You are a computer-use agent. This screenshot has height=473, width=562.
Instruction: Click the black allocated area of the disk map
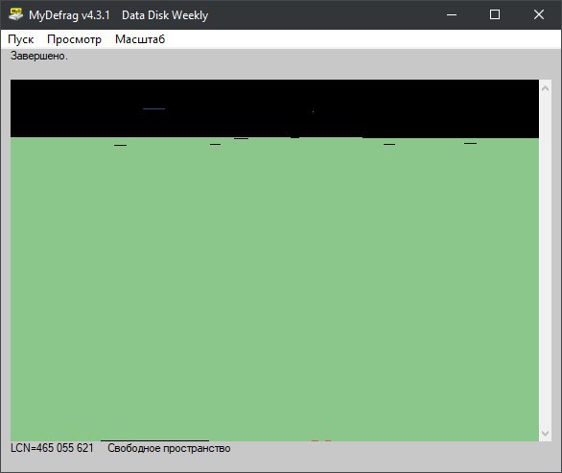[274, 108]
